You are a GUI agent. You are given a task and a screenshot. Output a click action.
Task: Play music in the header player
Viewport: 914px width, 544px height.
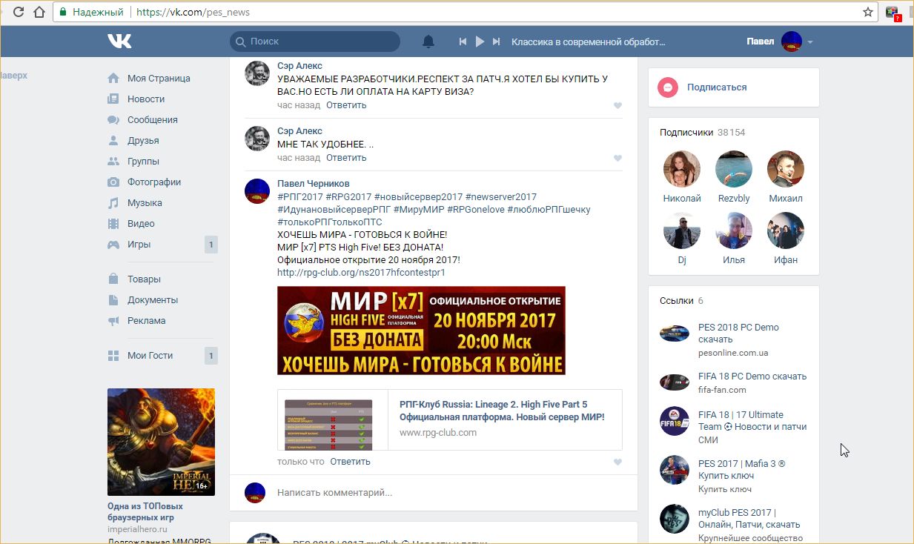point(480,42)
